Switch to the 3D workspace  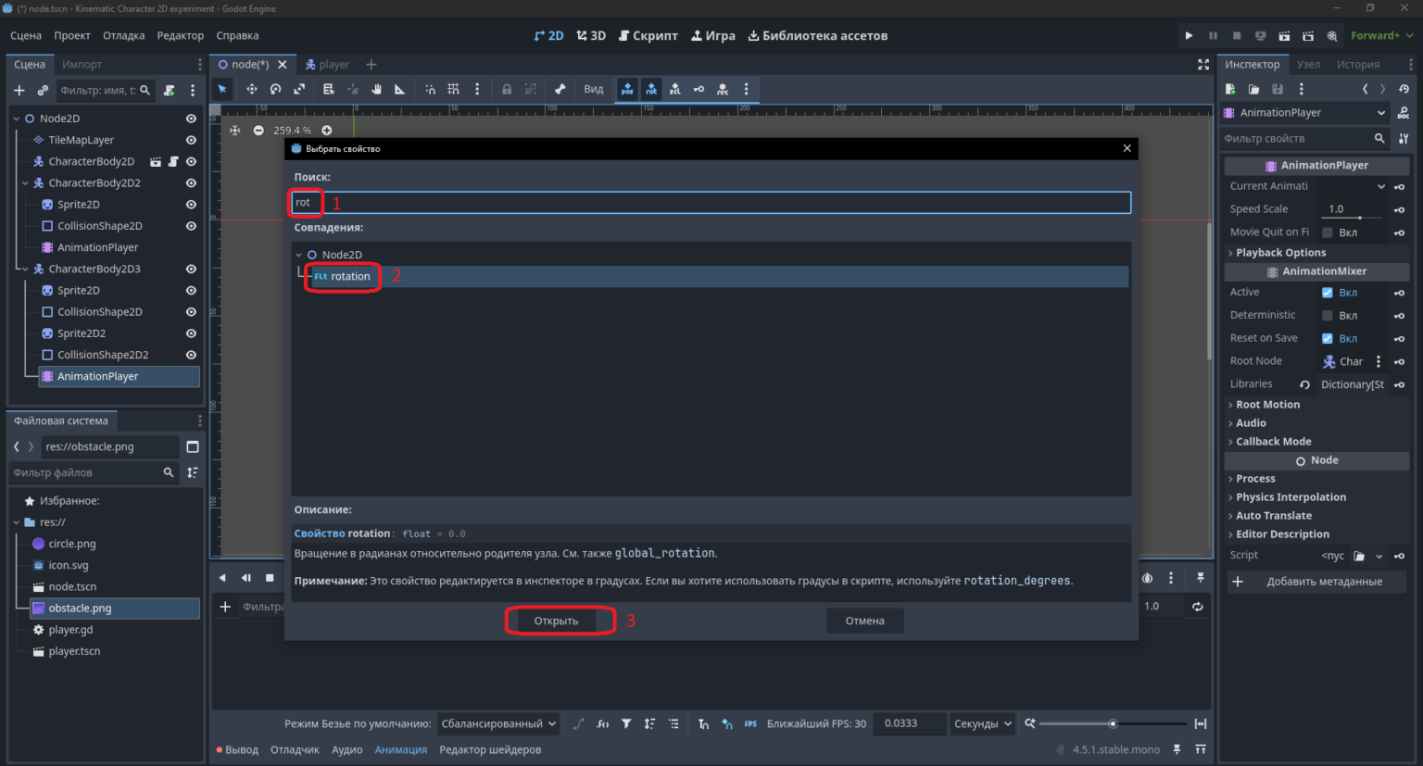click(591, 35)
